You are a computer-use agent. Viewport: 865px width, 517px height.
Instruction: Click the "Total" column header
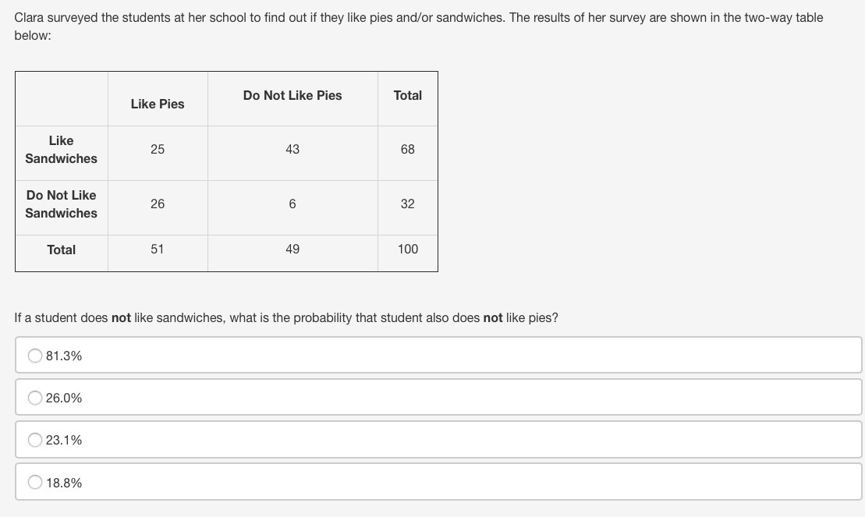click(407, 95)
